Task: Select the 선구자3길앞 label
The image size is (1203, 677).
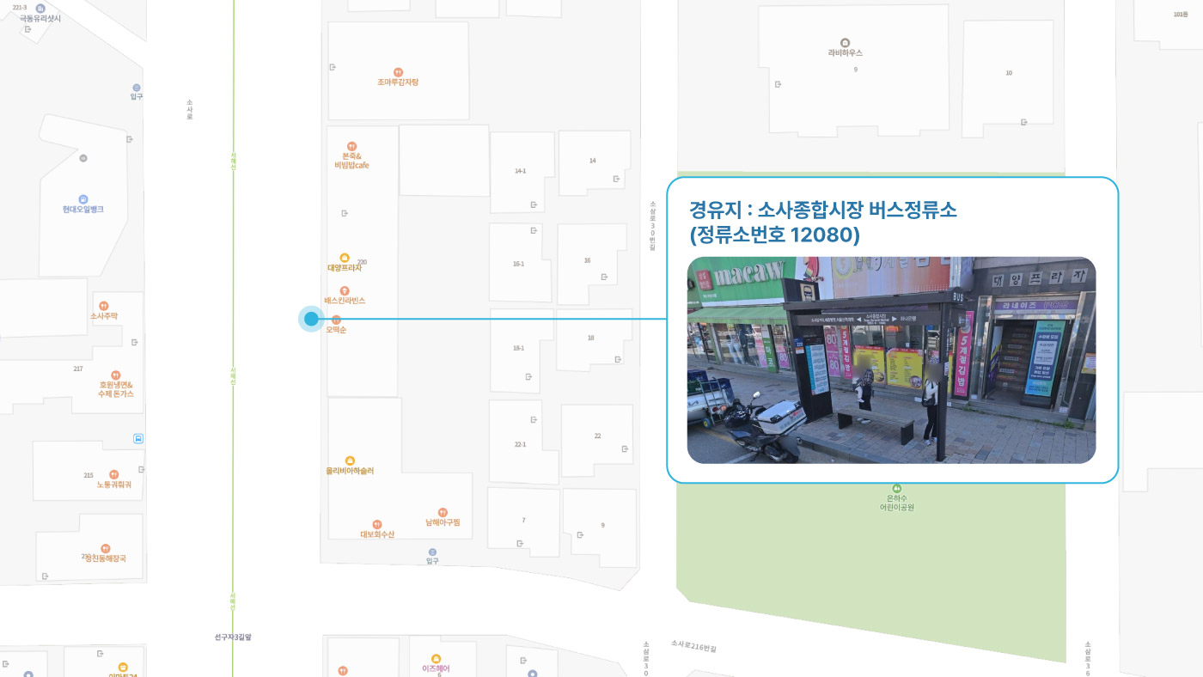Action: click(233, 637)
